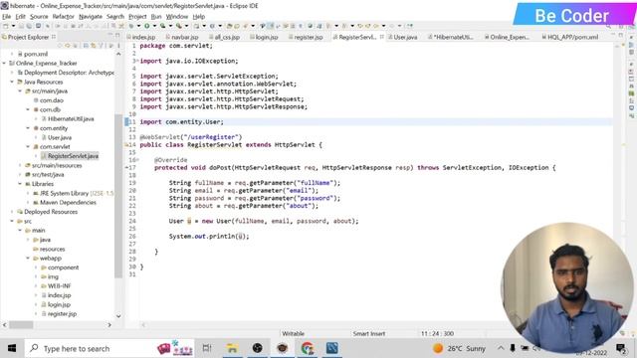Open File Explorer from taskbar
This screenshot has width=637, height=358.
pyautogui.click(x=232, y=348)
